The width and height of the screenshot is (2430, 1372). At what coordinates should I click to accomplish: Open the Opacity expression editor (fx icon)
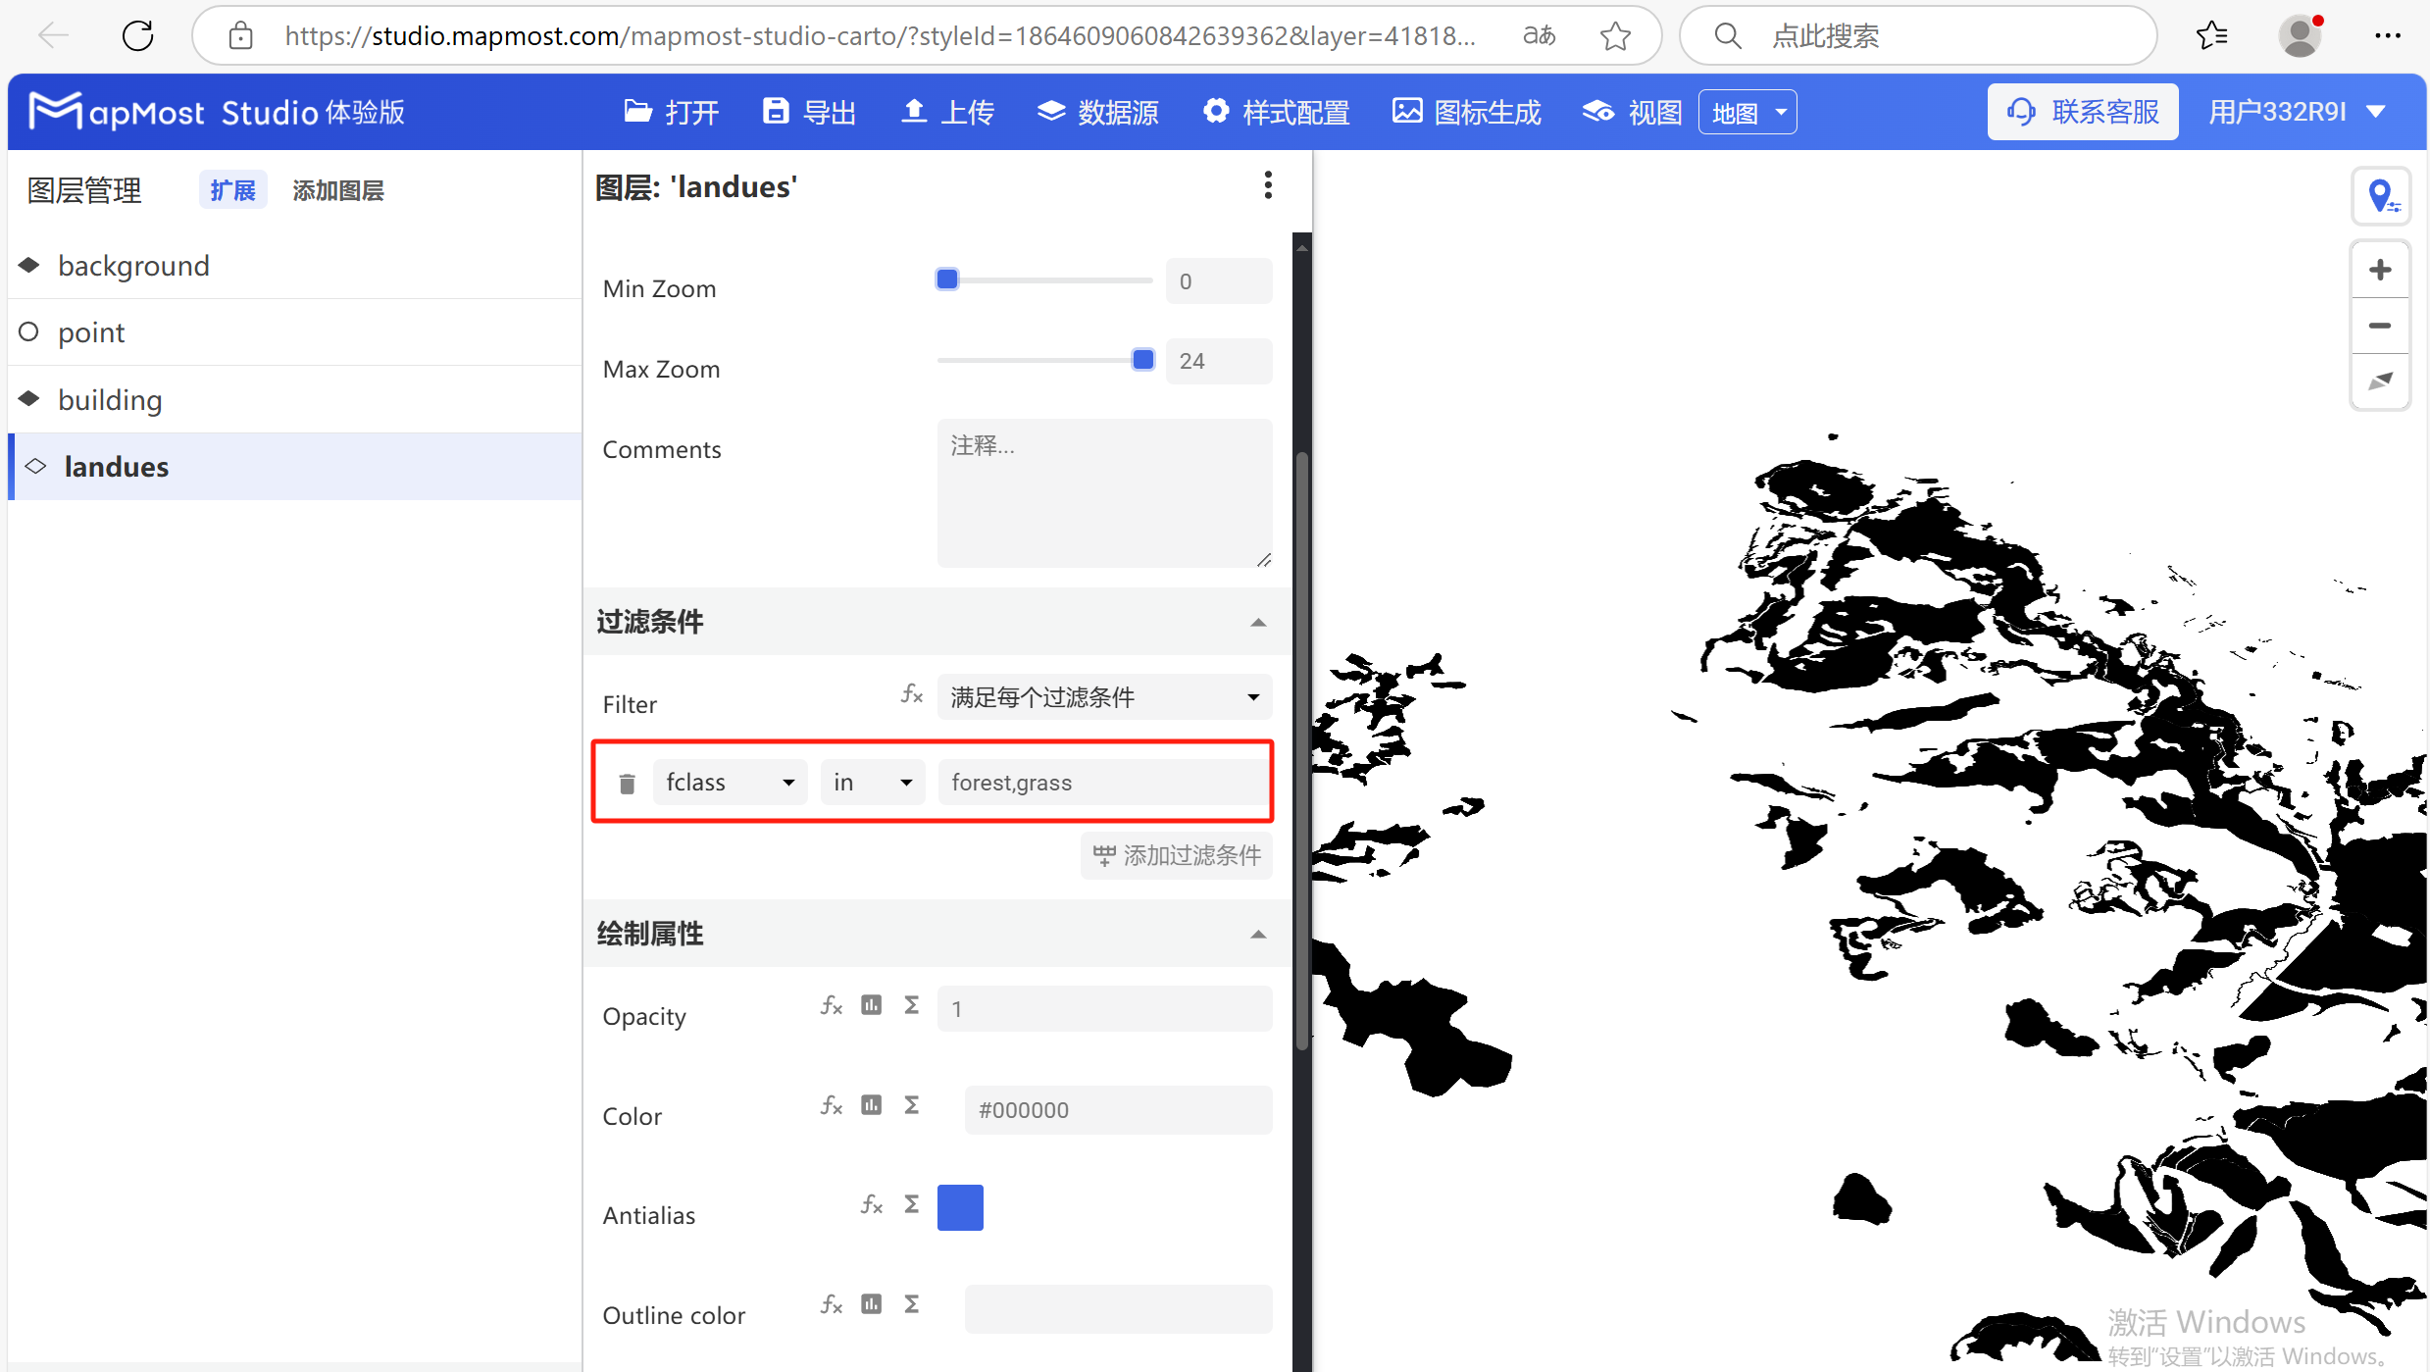(830, 1004)
